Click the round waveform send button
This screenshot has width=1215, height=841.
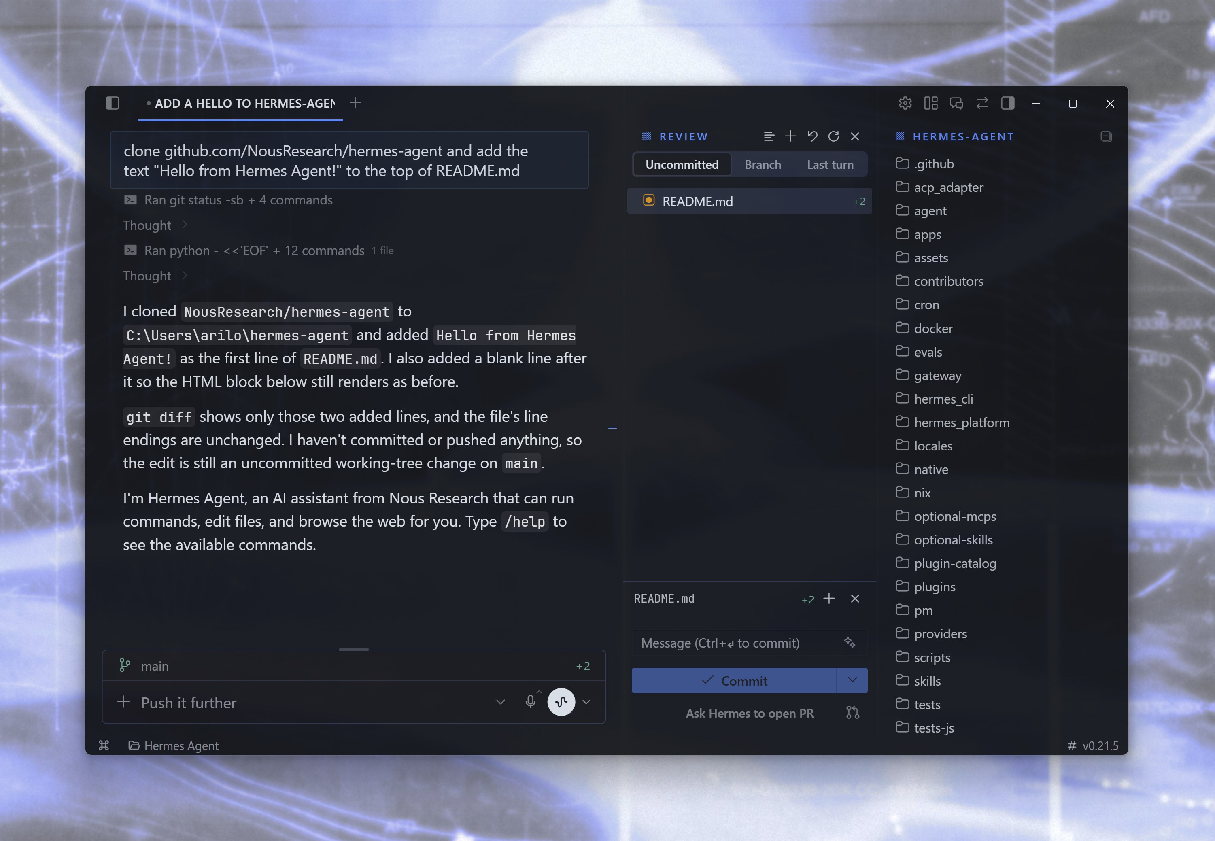pyautogui.click(x=561, y=702)
